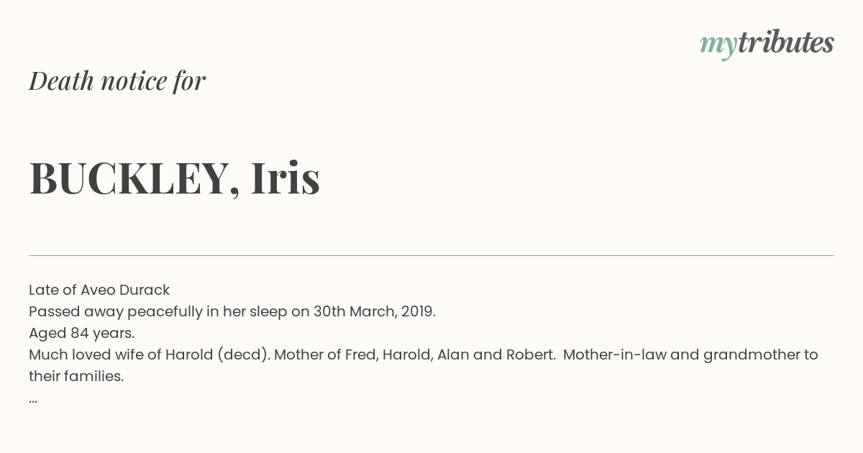Click the "tributes" word in the logo

click(786, 42)
